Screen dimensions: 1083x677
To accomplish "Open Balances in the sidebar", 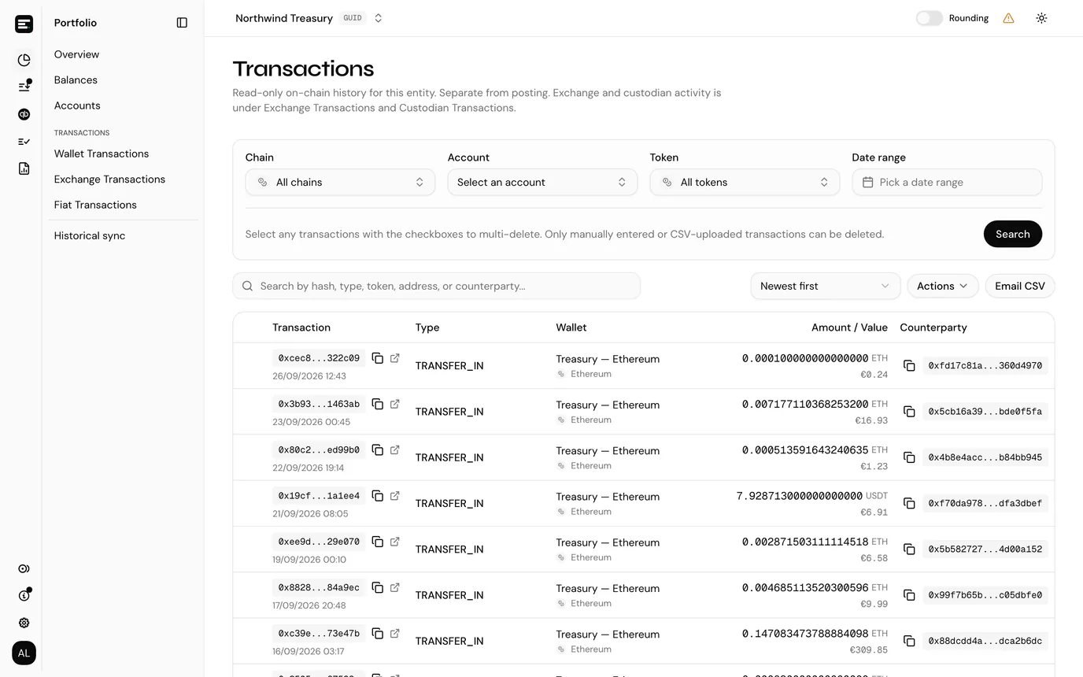I will [x=76, y=80].
